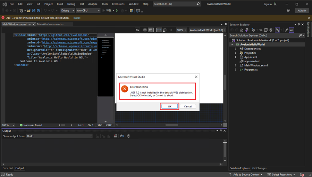Viewport: 312px width, 177px height.
Task: Click the Redo toolbar icon
Action: point(53,10)
